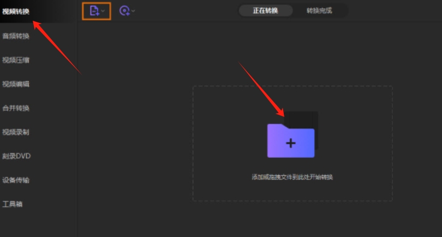The width and height of the screenshot is (442, 237).
Task: Click the load DVD disc icon
Action: tap(124, 11)
